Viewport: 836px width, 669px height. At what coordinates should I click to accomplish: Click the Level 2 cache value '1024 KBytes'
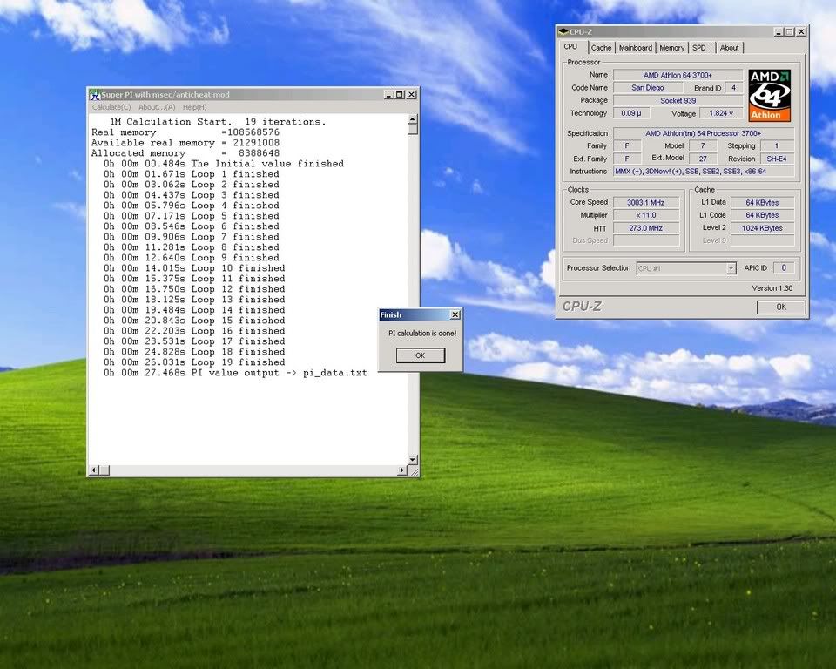tap(763, 228)
